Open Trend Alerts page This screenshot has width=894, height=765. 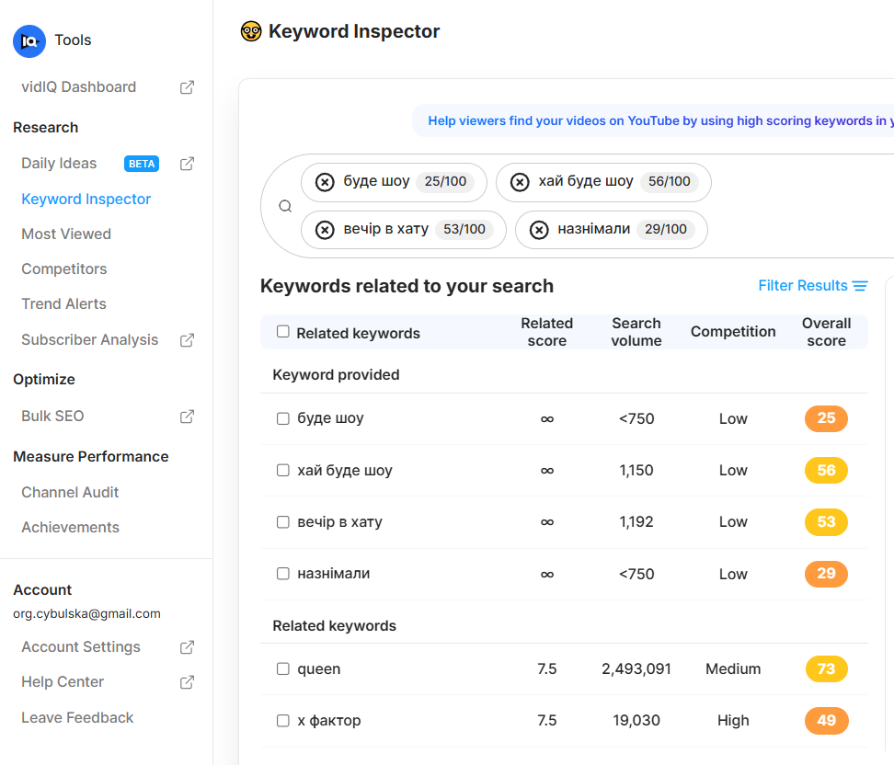[64, 304]
